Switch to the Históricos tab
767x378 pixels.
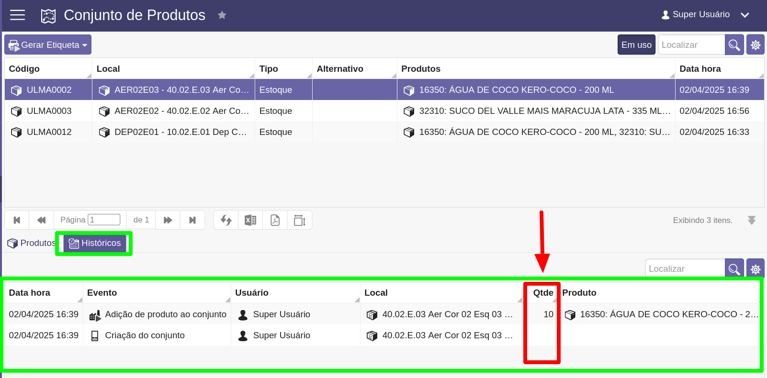[95, 243]
